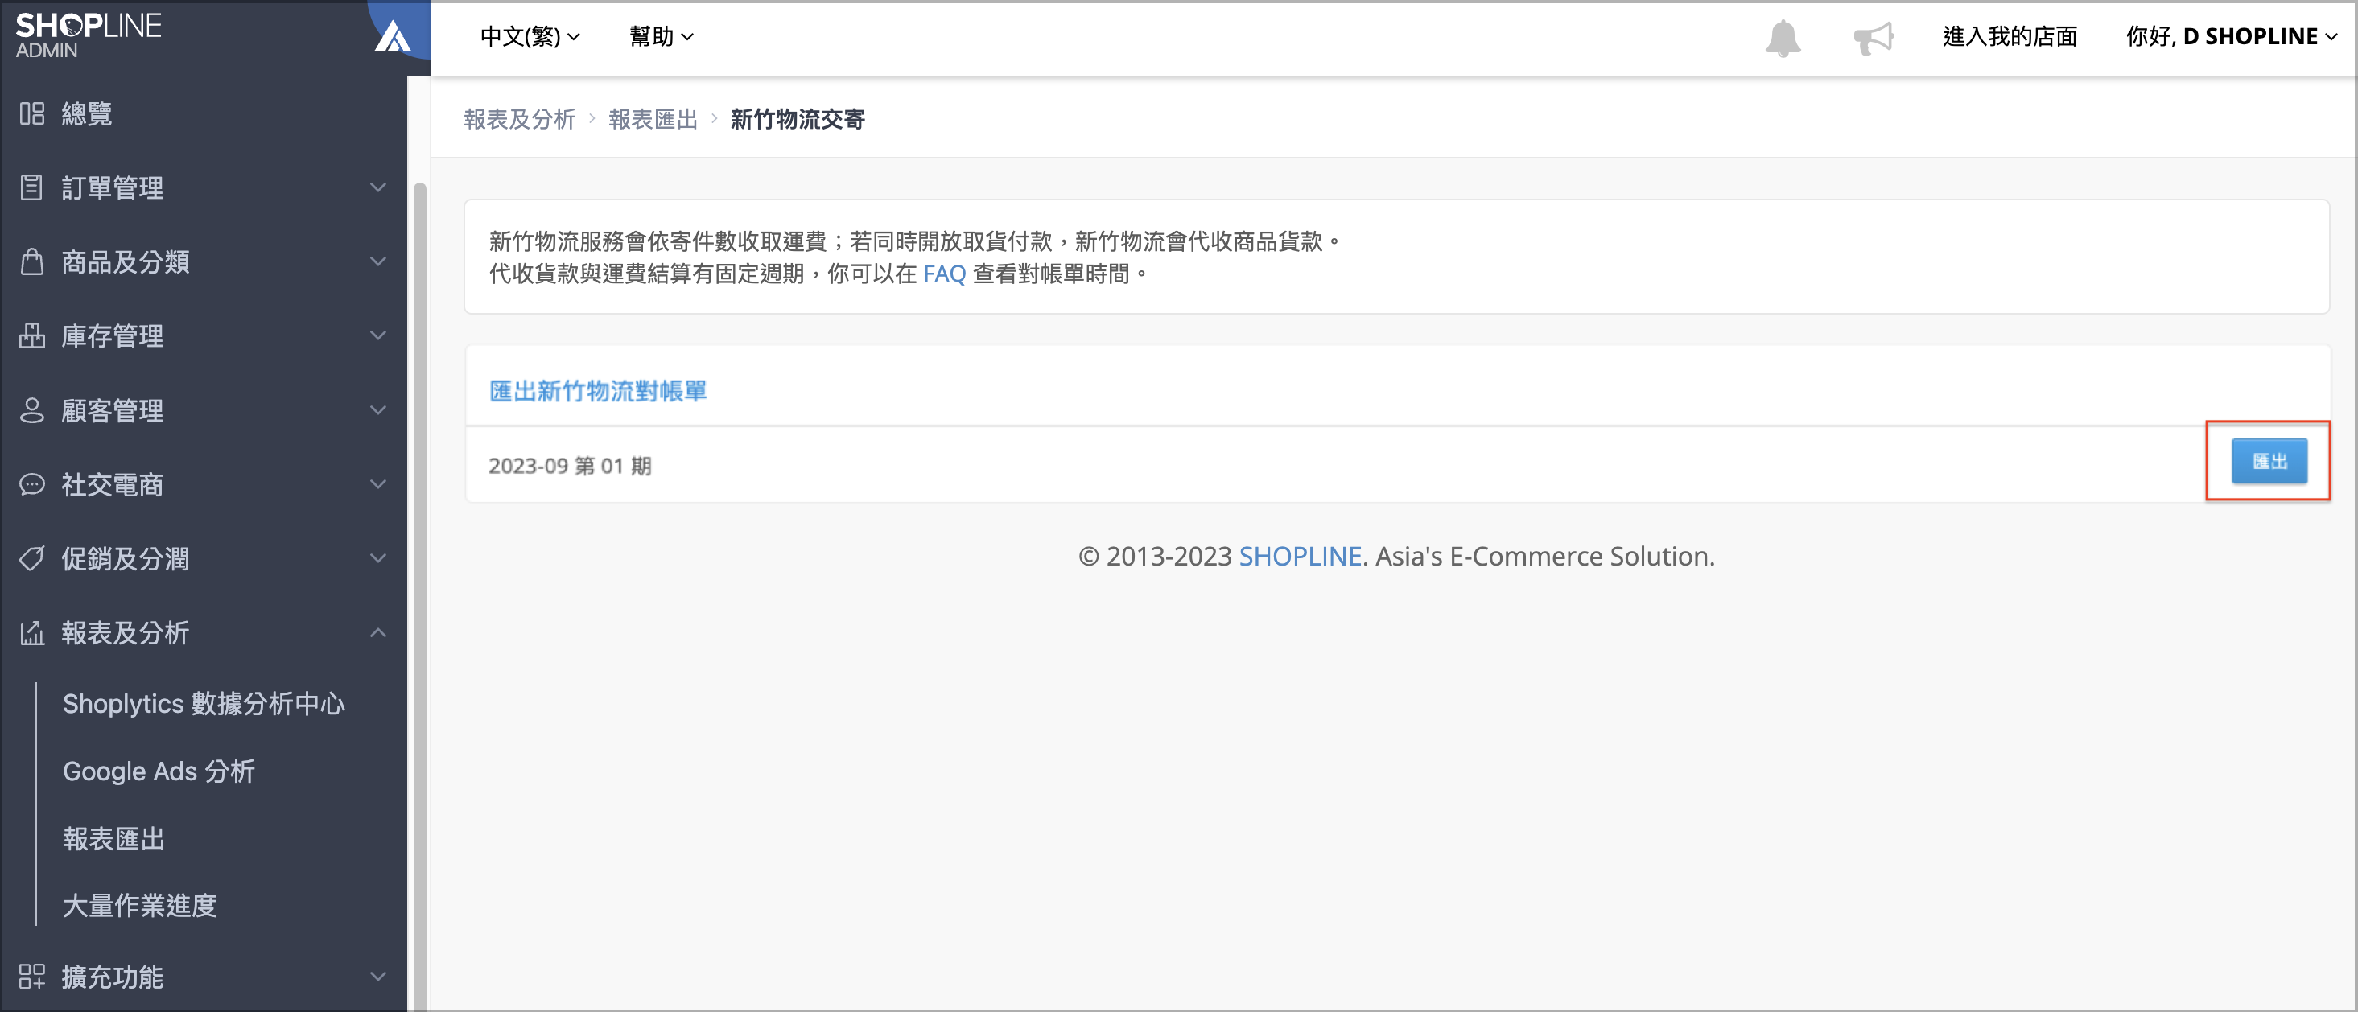Click the 報表及分析 chart icon
Image resolution: width=2358 pixels, height=1012 pixels.
coord(32,632)
